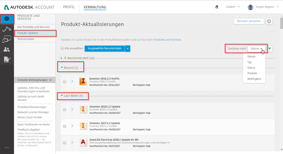The height and width of the screenshot is (154, 283).
Task: Open the contracts and orders document icon
Action: [7, 59]
